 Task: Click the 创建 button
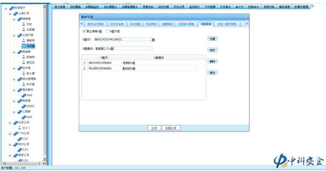click(x=212, y=39)
